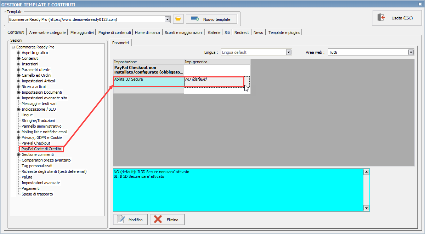
Task: Close the Gestione Template e Contenuti window
Action: 420,4
